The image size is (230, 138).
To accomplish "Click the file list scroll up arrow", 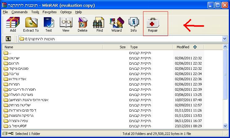I will [225, 47].
